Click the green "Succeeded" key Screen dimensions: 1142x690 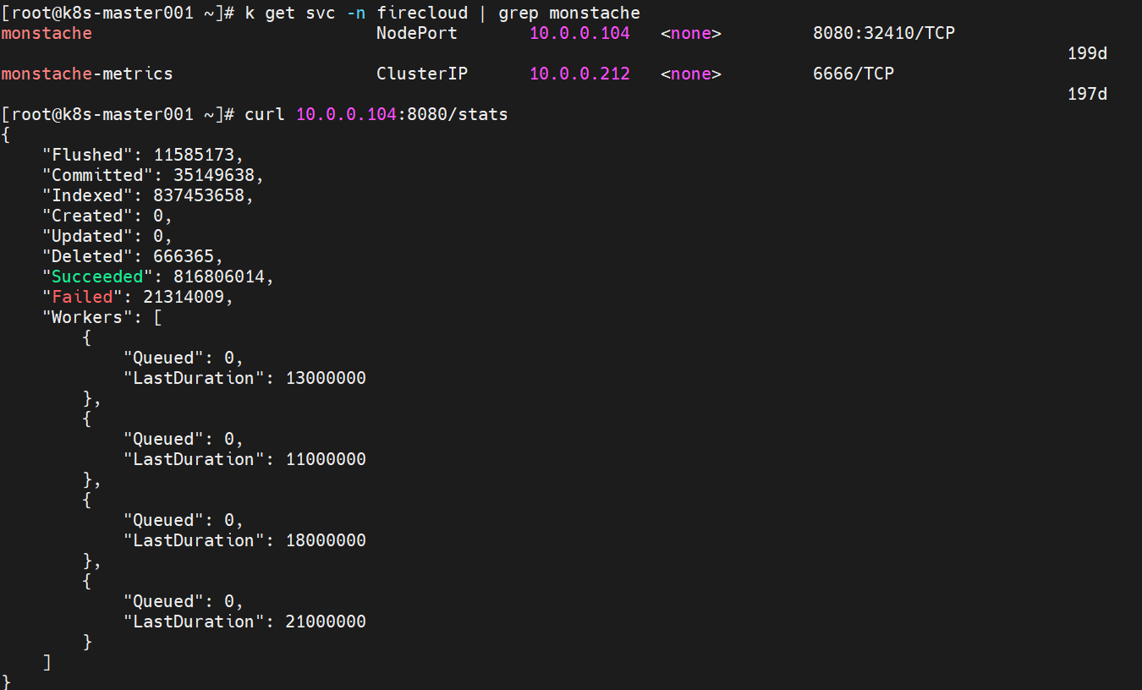pos(97,277)
